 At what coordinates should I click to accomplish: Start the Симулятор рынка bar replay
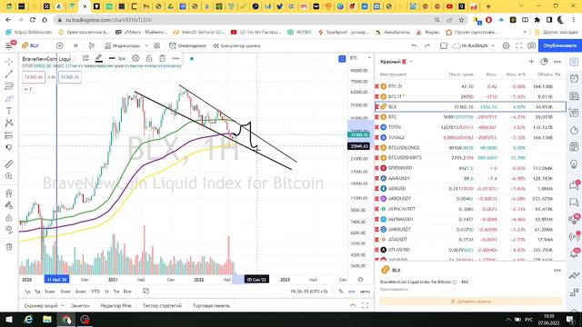pos(236,45)
